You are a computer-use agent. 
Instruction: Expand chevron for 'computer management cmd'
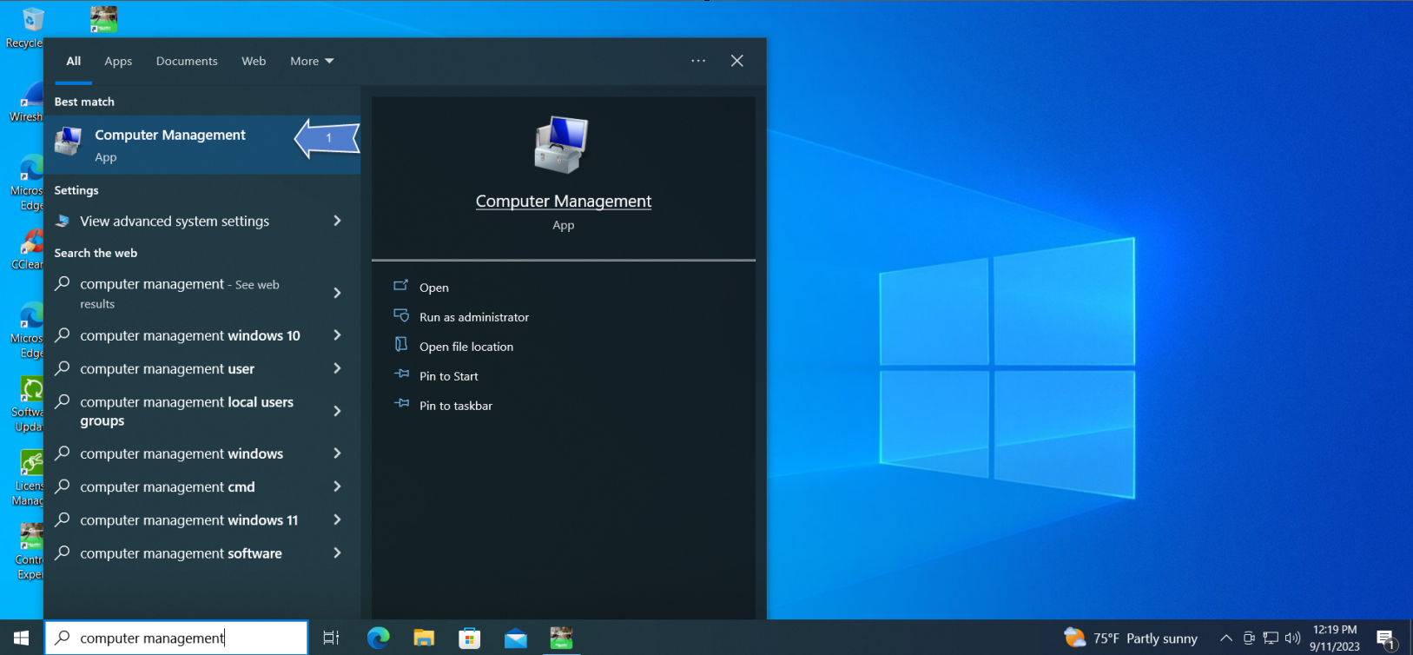(x=338, y=486)
